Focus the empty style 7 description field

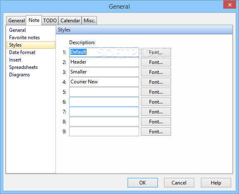pyautogui.click(x=104, y=112)
